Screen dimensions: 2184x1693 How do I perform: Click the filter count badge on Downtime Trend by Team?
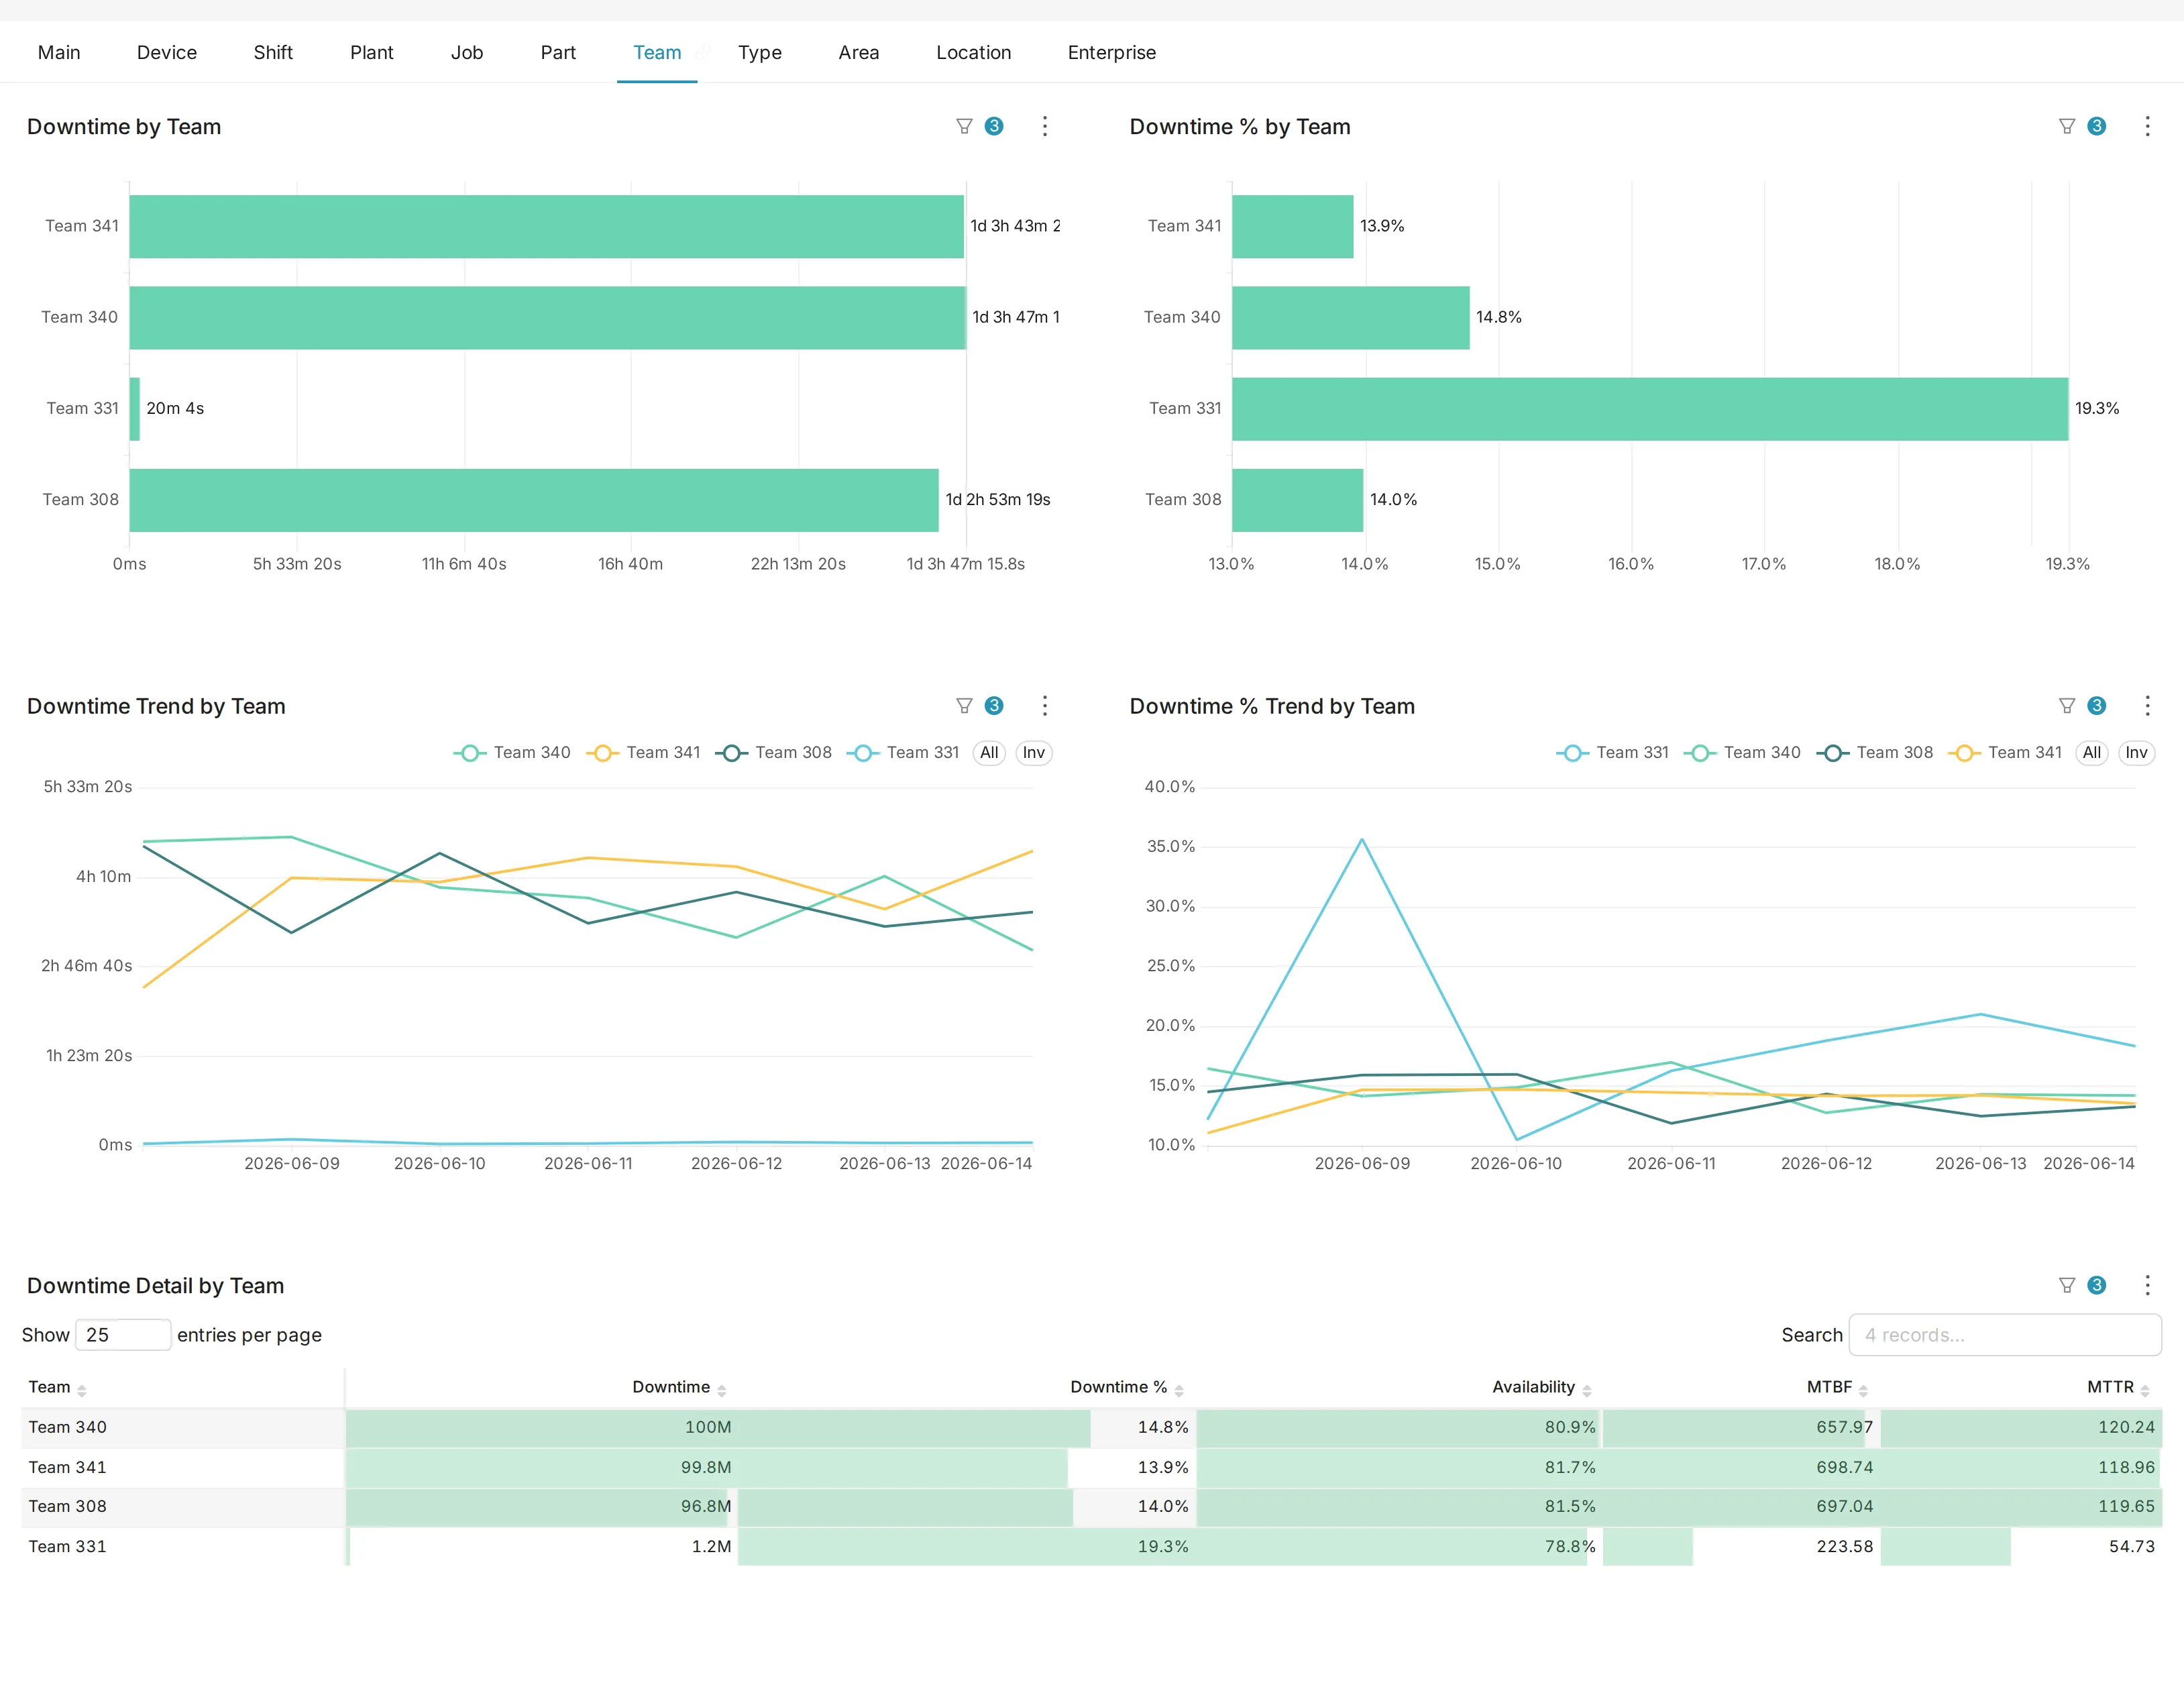994,706
